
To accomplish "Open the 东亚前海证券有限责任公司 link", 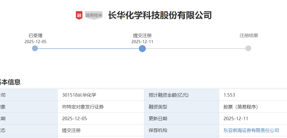I will click(x=251, y=130).
